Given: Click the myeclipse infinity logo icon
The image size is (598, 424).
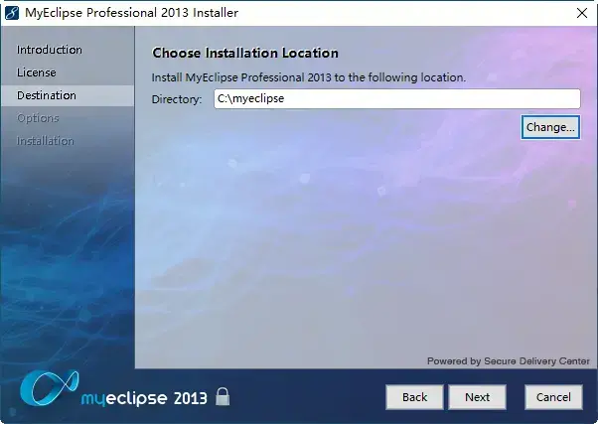Looking at the screenshot, I should (49, 388).
